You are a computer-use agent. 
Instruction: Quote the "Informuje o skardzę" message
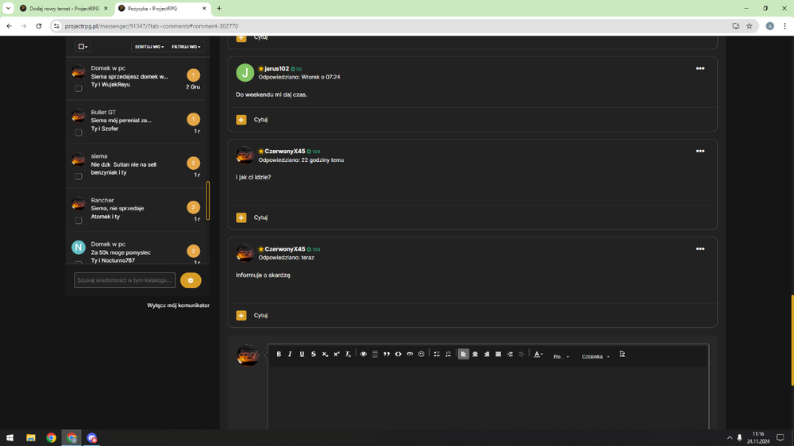pos(260,315)
